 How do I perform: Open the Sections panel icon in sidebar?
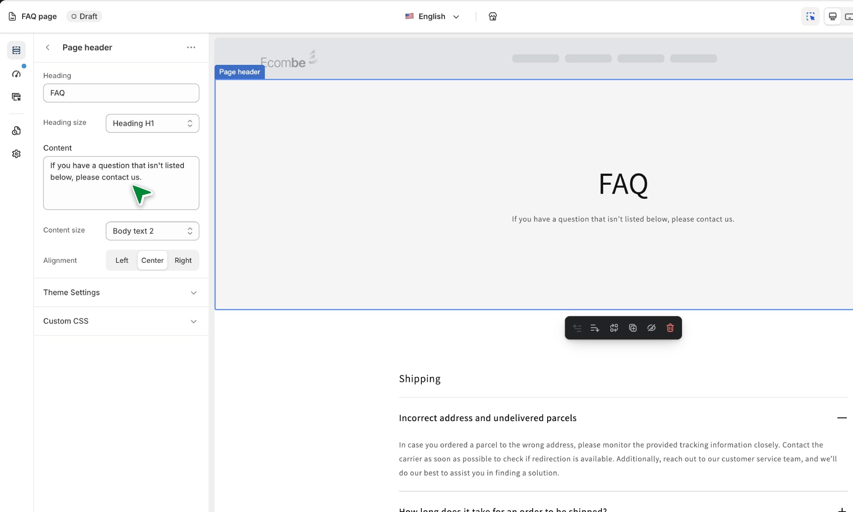tap(16, 50)
